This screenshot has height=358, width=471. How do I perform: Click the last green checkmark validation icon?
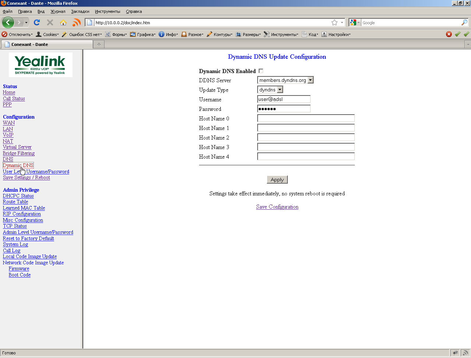click(x=467, y=34)
